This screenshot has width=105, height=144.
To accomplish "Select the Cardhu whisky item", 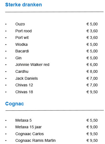I will (x=22, y=71).
